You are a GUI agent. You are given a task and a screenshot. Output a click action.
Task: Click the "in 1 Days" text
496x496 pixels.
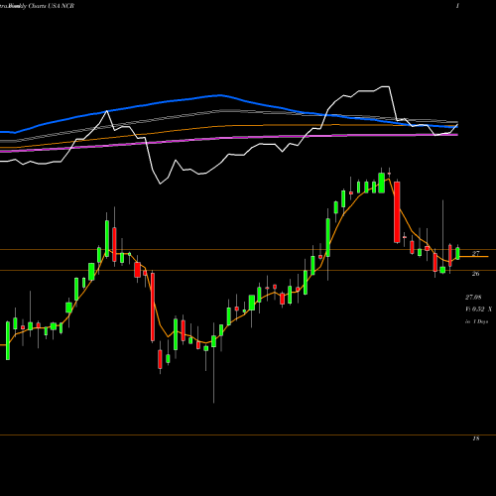coord(476,321)
